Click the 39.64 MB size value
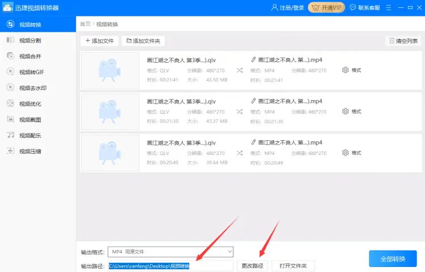Image resolution: width=425 pixels, height=272 pixels. click(216, 162)
